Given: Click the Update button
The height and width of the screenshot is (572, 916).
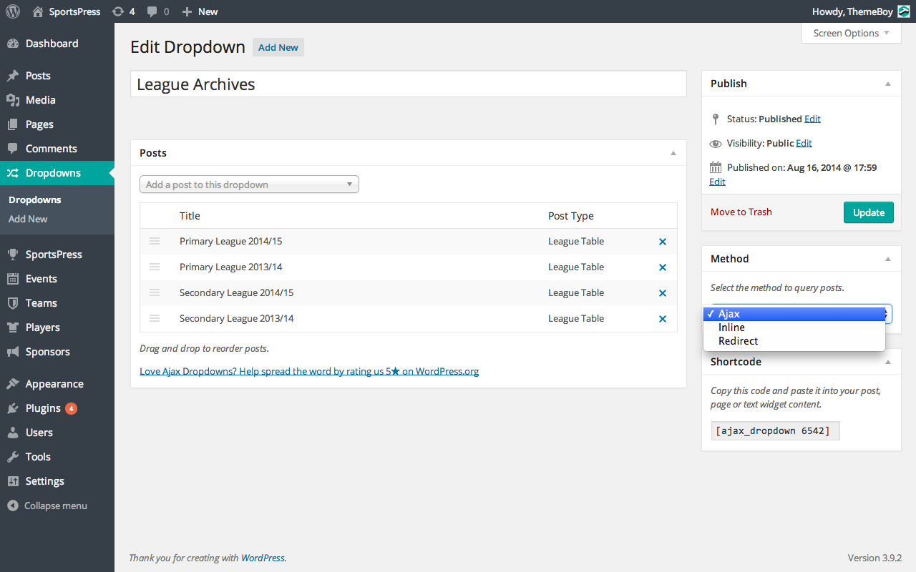Looking at the screenshot, I should [869, 212].
